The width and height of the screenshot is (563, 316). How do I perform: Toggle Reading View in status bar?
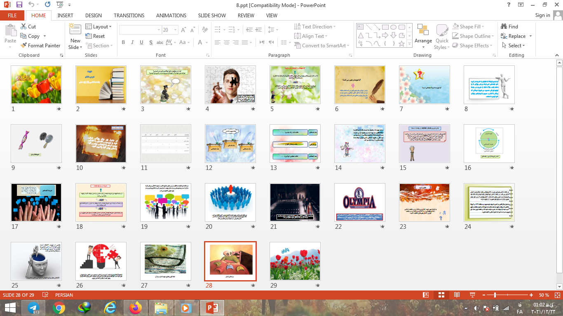[x=457, y=295]
